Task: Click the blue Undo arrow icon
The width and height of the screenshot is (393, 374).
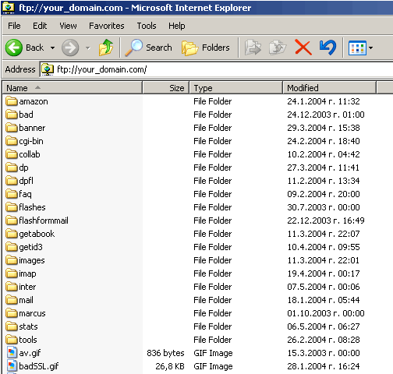Action: click(x=327, y=48)
